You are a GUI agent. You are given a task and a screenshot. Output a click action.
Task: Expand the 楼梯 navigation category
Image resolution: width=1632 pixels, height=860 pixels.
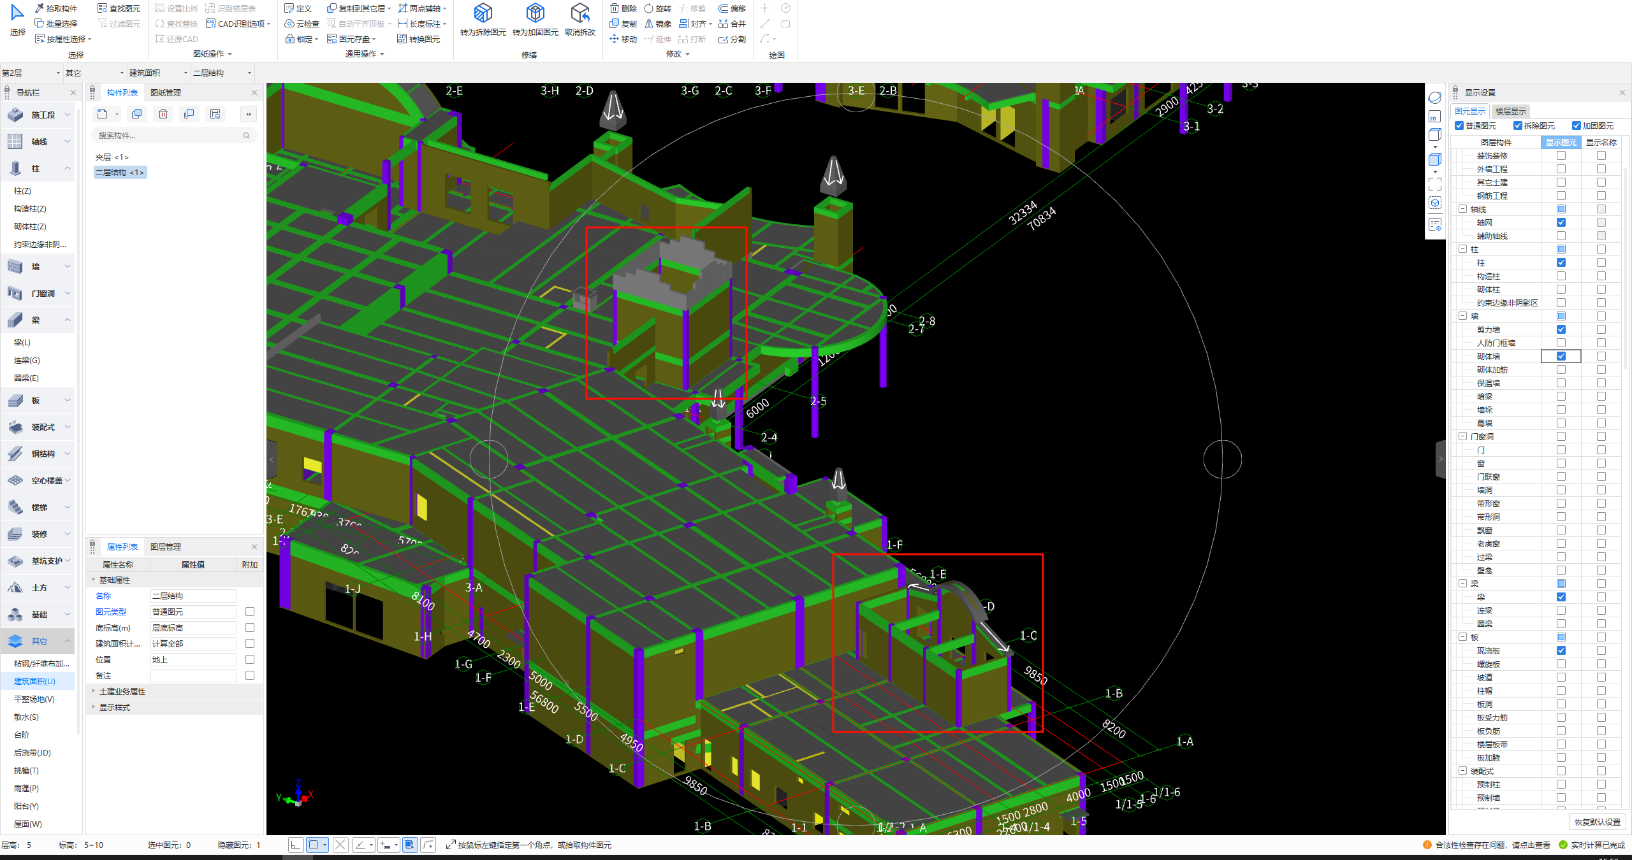coord(38,507)
